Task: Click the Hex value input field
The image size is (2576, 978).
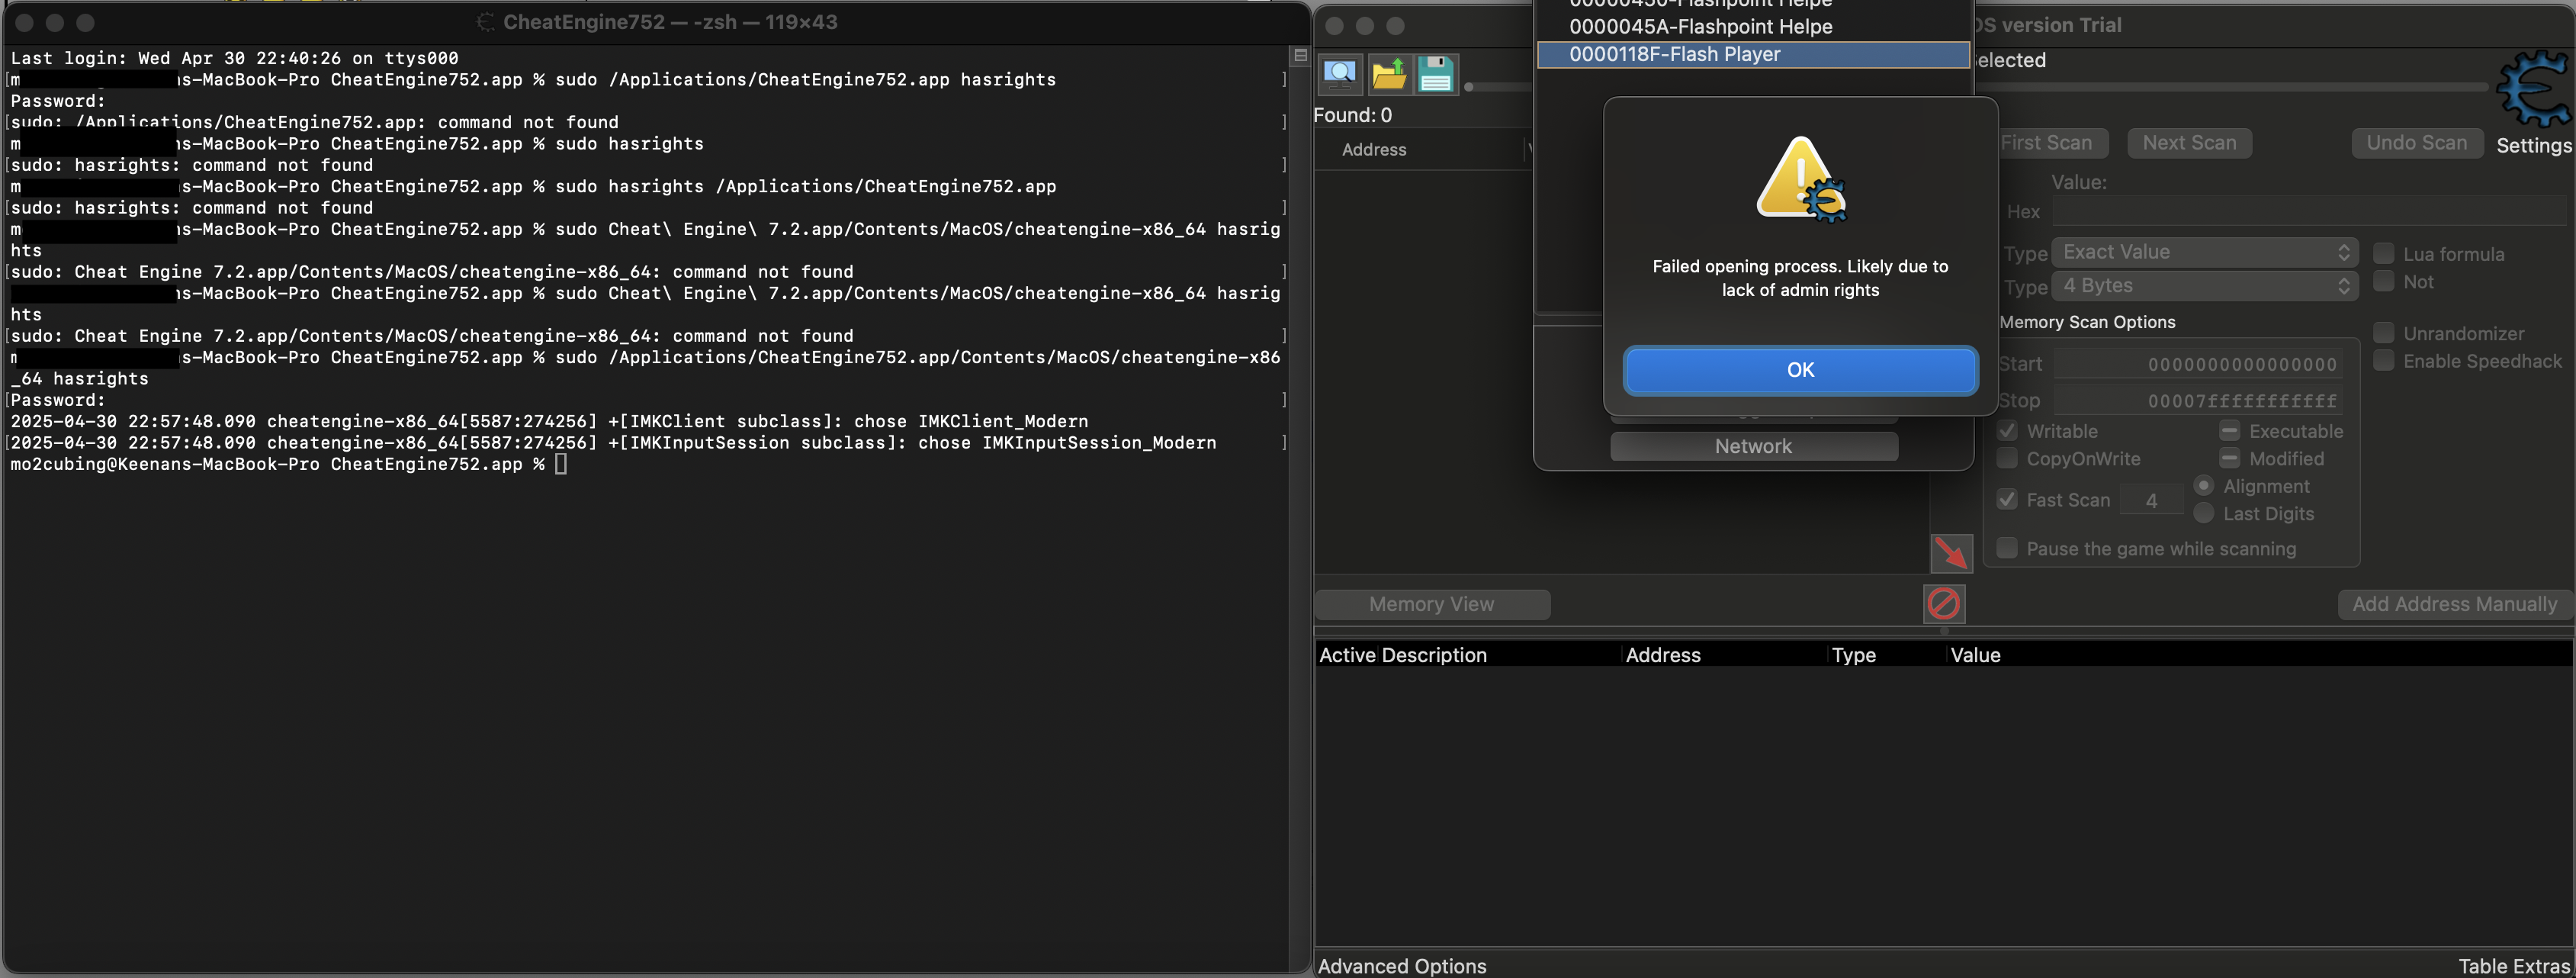Action: (x=2310, y=212)
